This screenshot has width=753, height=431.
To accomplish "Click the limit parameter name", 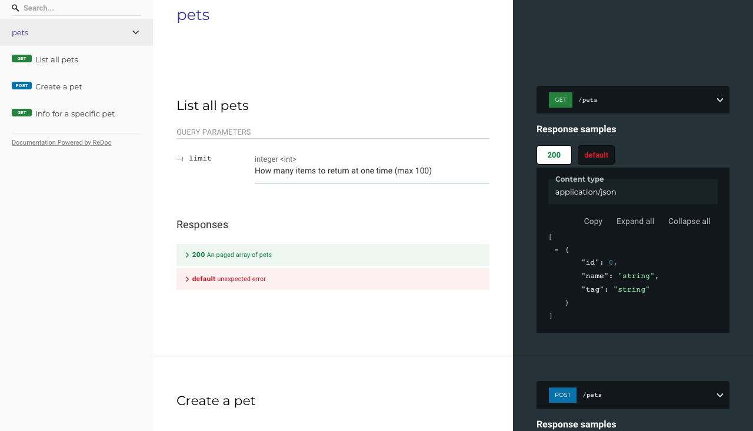I will click(x=200, y=158).
